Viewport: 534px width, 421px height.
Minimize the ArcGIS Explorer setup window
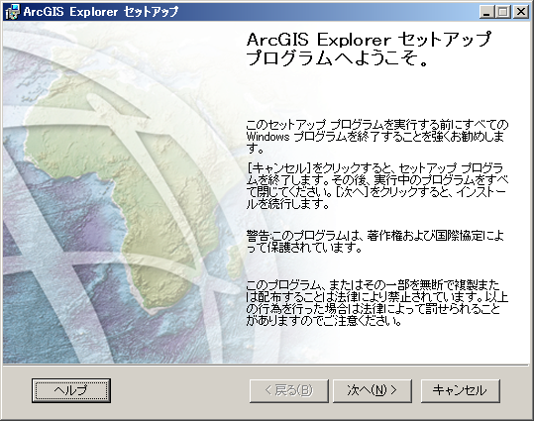coord(486,12)
